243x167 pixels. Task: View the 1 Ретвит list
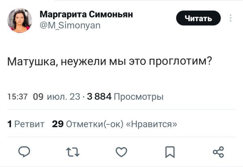[x=27, y=124]
